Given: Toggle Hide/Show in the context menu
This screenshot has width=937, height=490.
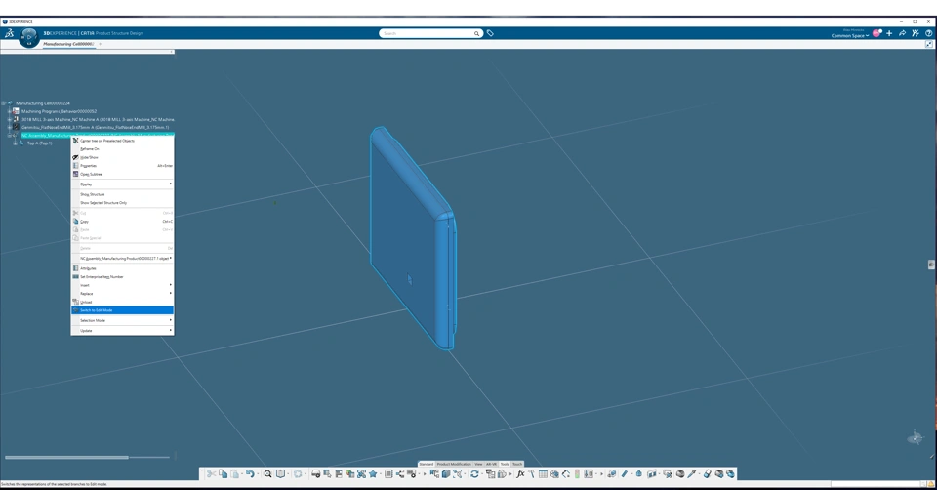Looking at the screenshot, I should pyautogui.click(x=90, y=157).
